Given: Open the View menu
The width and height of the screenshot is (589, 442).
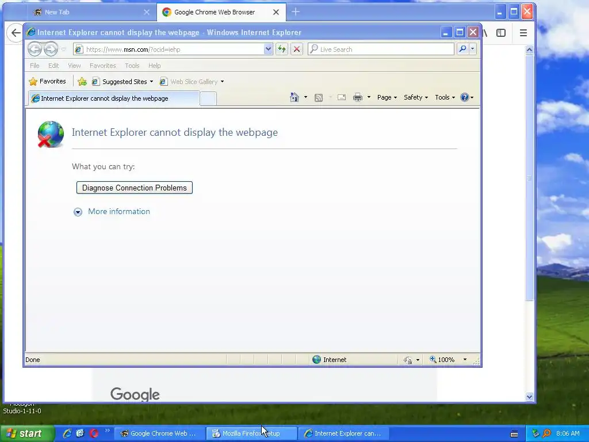Looking at the screenshot, I should 74,66.
